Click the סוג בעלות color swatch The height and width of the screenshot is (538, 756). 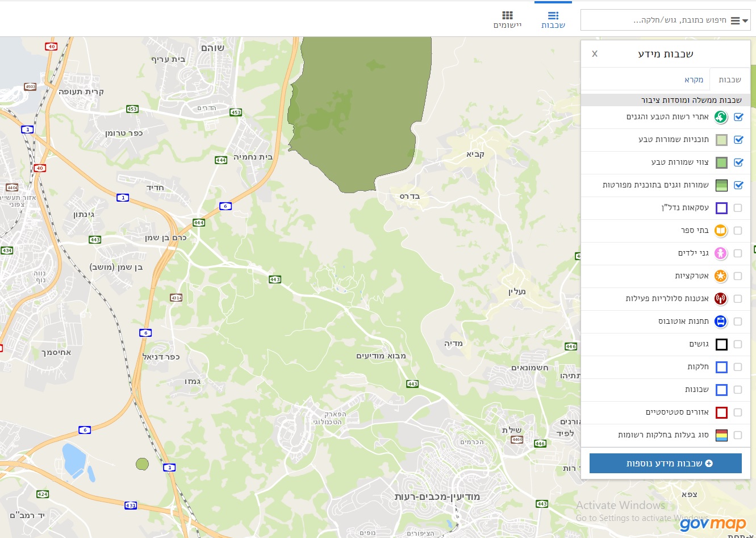[x=721, y=435]
